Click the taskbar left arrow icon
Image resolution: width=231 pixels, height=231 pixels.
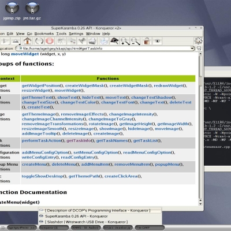pyautogui.click(x=3, y=228)
